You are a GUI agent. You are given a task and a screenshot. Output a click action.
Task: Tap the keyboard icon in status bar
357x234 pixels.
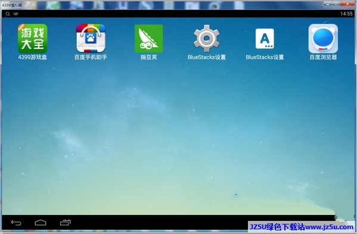point(15,14)
